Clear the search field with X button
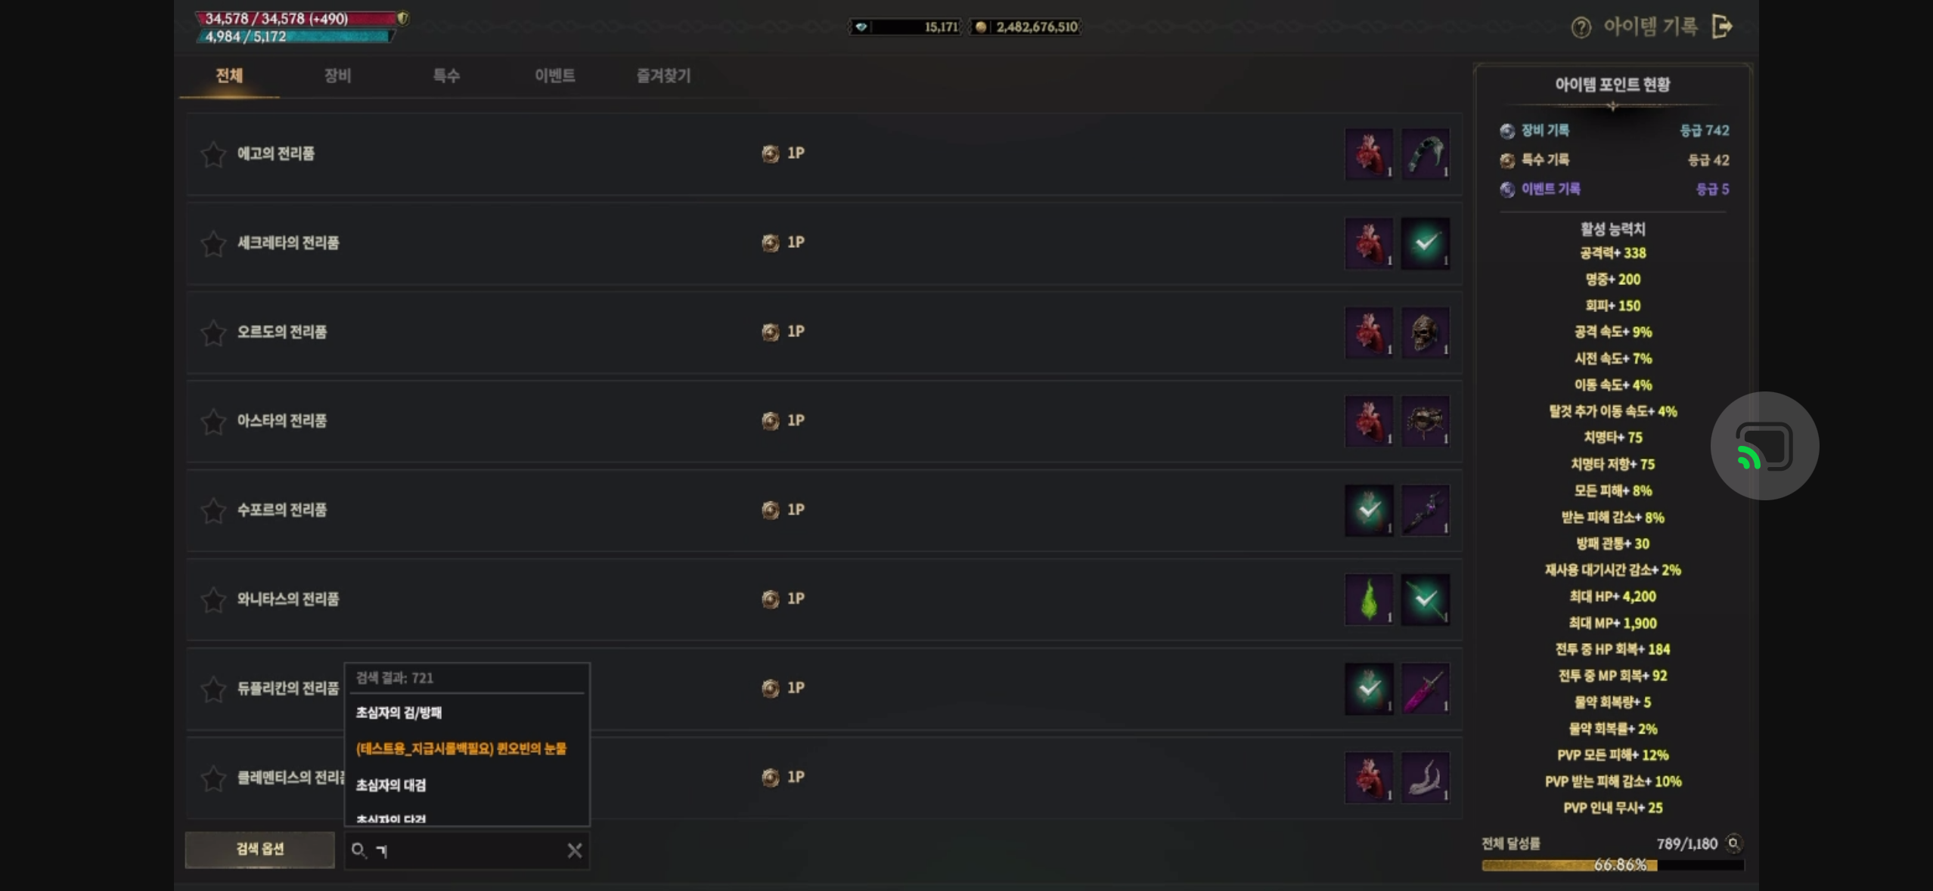The width and height of the screenshot is (1933, 891). (574, 850)
